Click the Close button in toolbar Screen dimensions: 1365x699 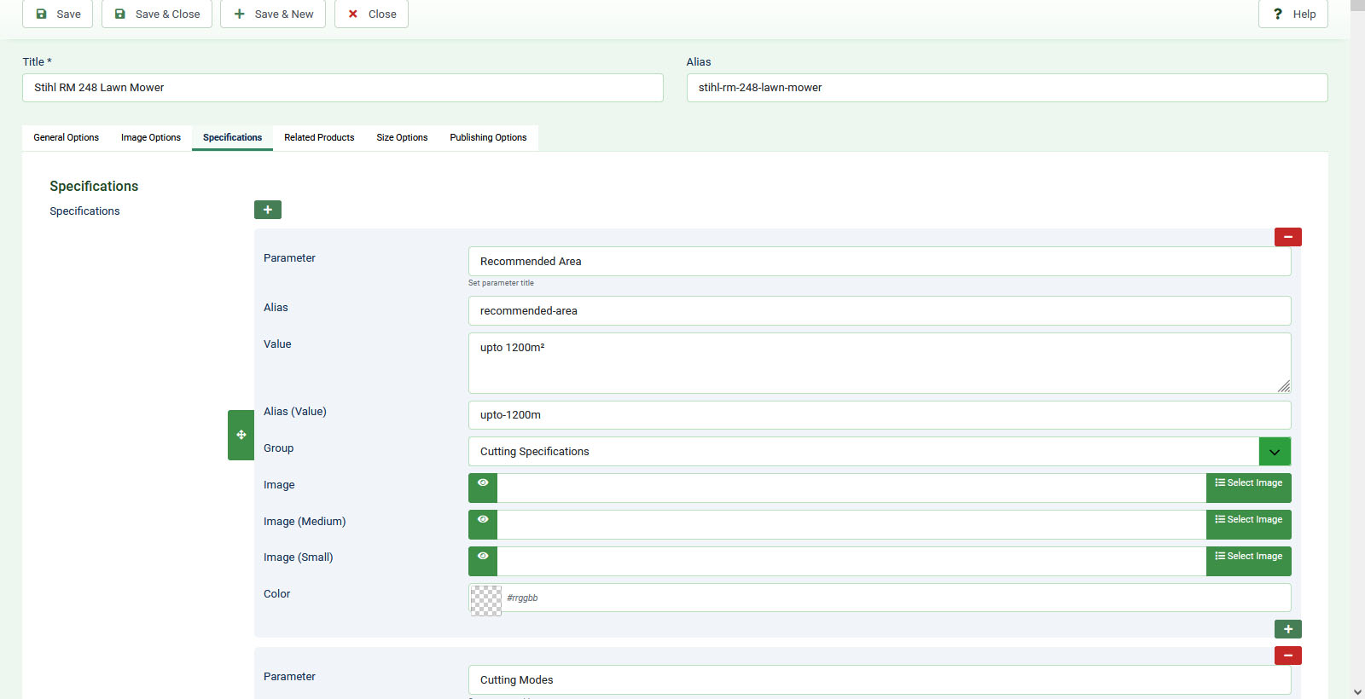[371, 14]
